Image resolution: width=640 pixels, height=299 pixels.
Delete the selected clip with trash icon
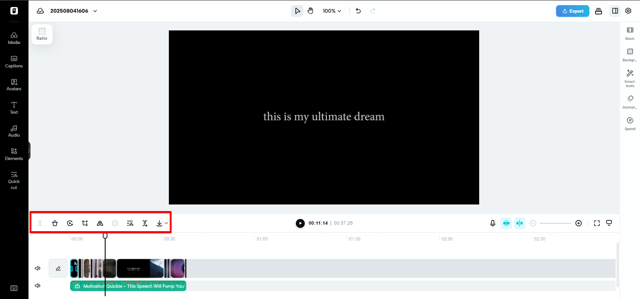coord(55,223)
